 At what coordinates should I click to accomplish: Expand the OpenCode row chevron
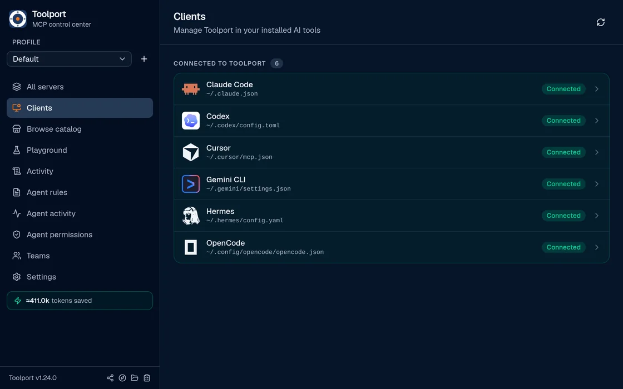pos(597,247)
